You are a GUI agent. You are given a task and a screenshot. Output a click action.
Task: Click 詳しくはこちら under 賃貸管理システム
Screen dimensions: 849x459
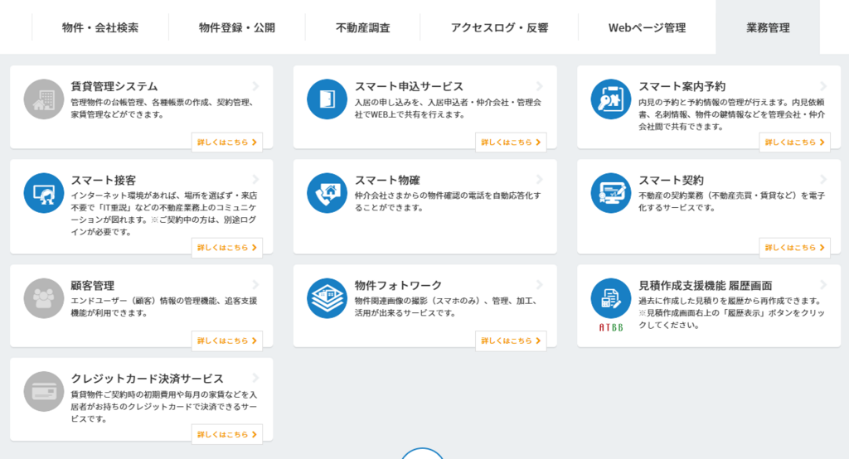[x=226, y=143]
